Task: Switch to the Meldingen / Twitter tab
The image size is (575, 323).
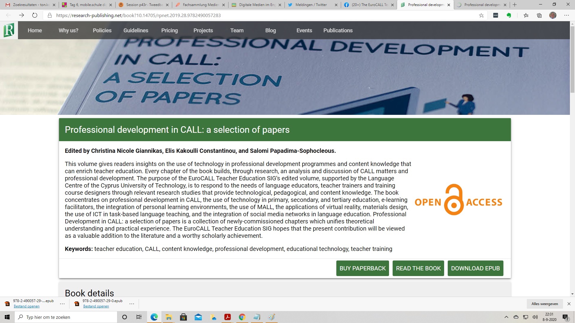Action: pyautogui.click(x=311, y=5)
